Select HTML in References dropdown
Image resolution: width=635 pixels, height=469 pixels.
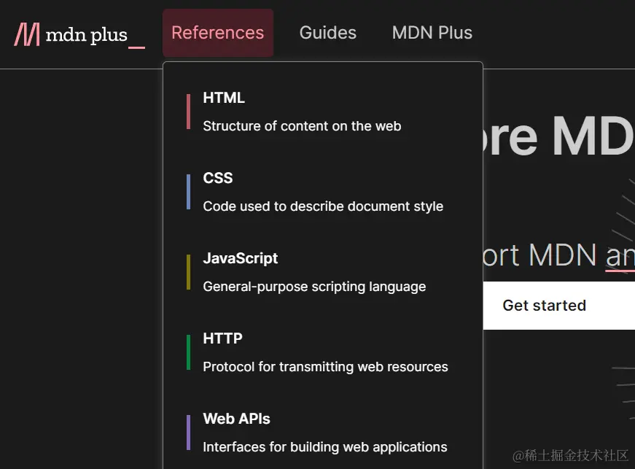coord(224,98)
